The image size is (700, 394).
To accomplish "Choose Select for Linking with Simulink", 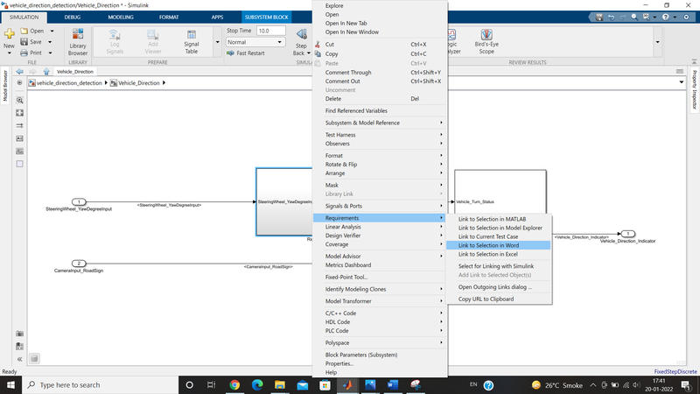I will click(498, 266).
